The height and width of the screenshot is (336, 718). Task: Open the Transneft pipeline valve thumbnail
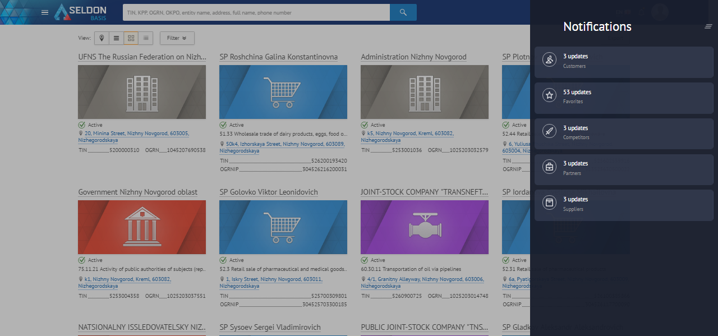pyautogui.click(x=425, y=227)
